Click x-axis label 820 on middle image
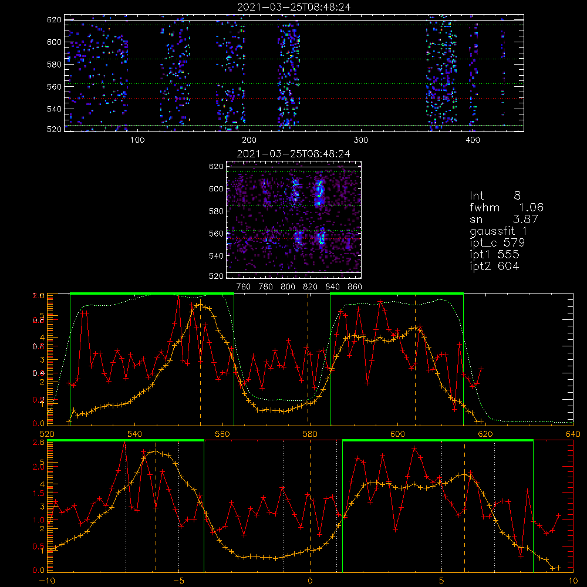 click(311, 287)
